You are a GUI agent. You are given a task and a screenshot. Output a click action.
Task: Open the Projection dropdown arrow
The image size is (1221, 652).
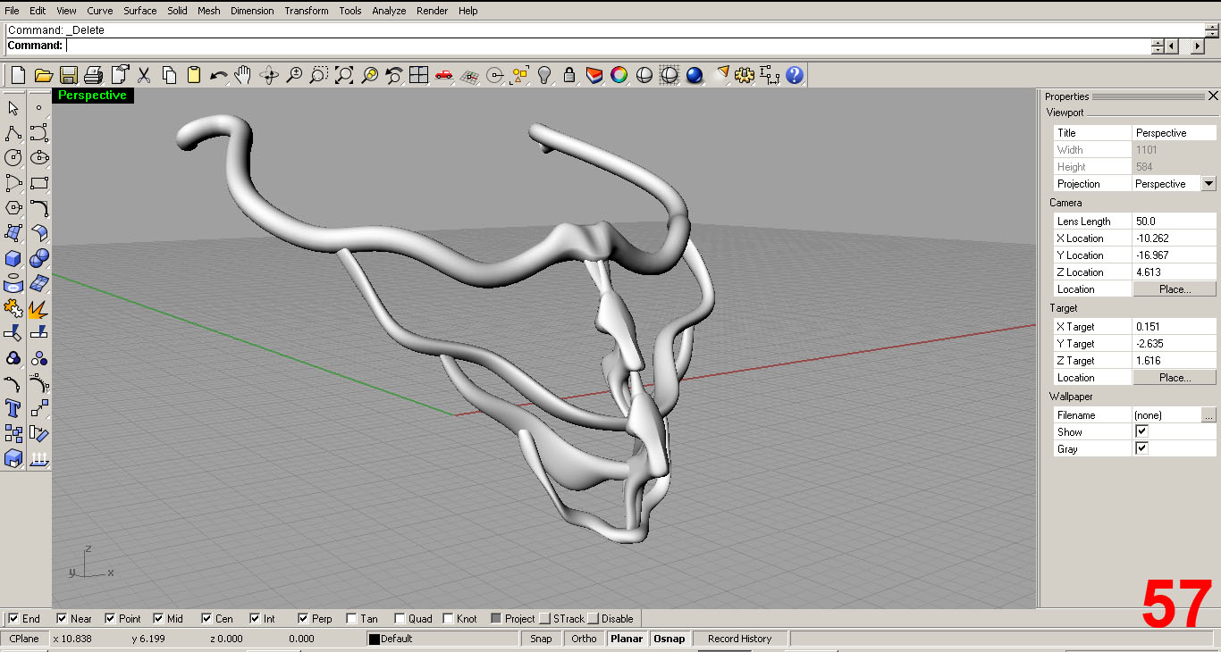pyautogui.click(x=1208, y=183)
